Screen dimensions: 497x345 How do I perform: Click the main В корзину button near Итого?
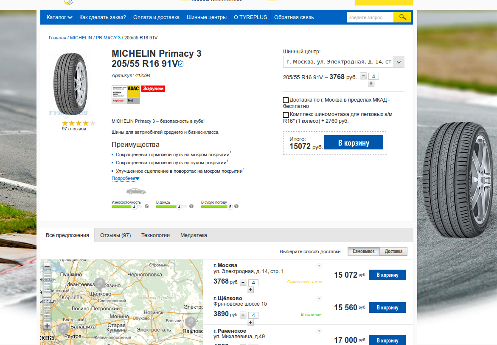pyautogui.click(x=354, y=143)
